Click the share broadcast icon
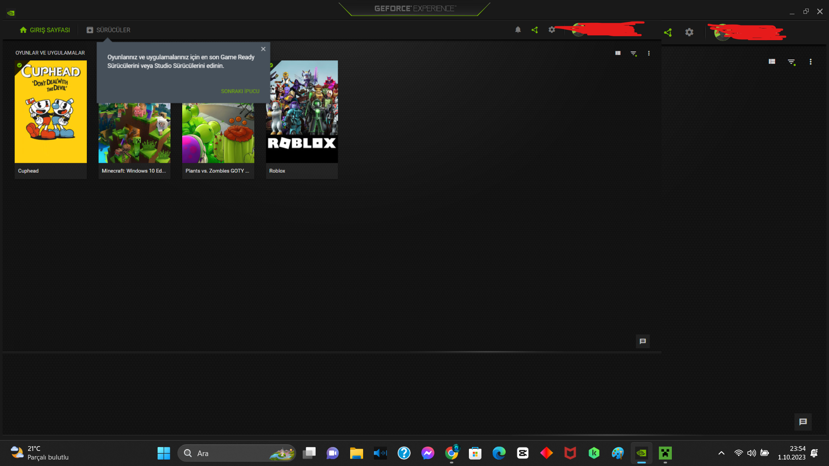 click(534, 30)
